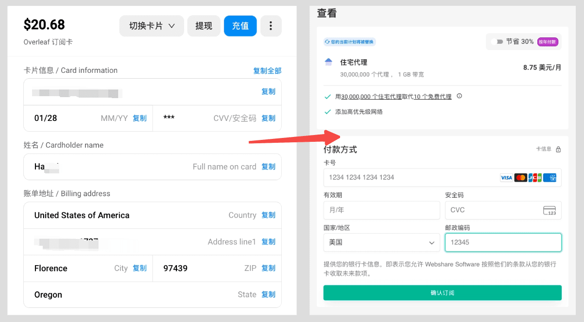Focus the 邮政编码 postal code input
Screen dimensions: 584x322
[x=503, y=242]
